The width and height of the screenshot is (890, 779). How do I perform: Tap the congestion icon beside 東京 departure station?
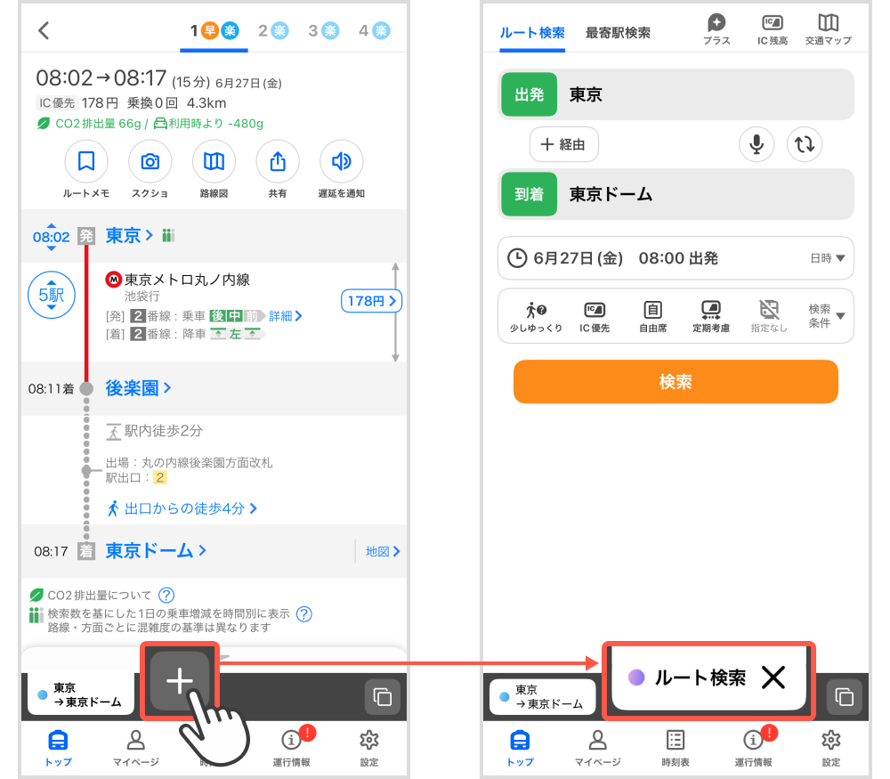click(x=168, y=235)
